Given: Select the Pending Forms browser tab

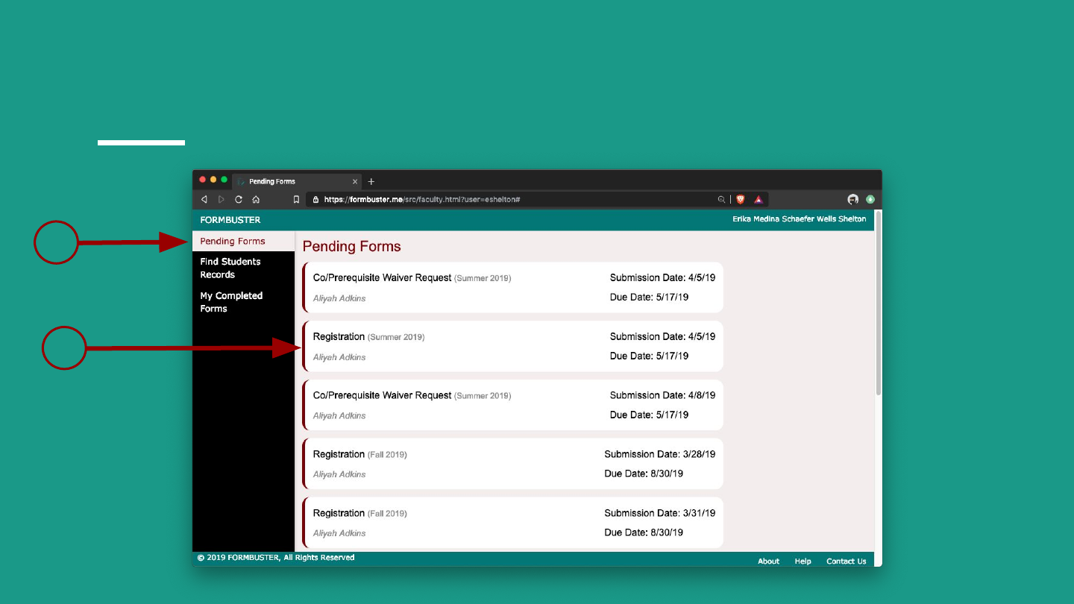Looking at the screenshot, I should (298, 181).
